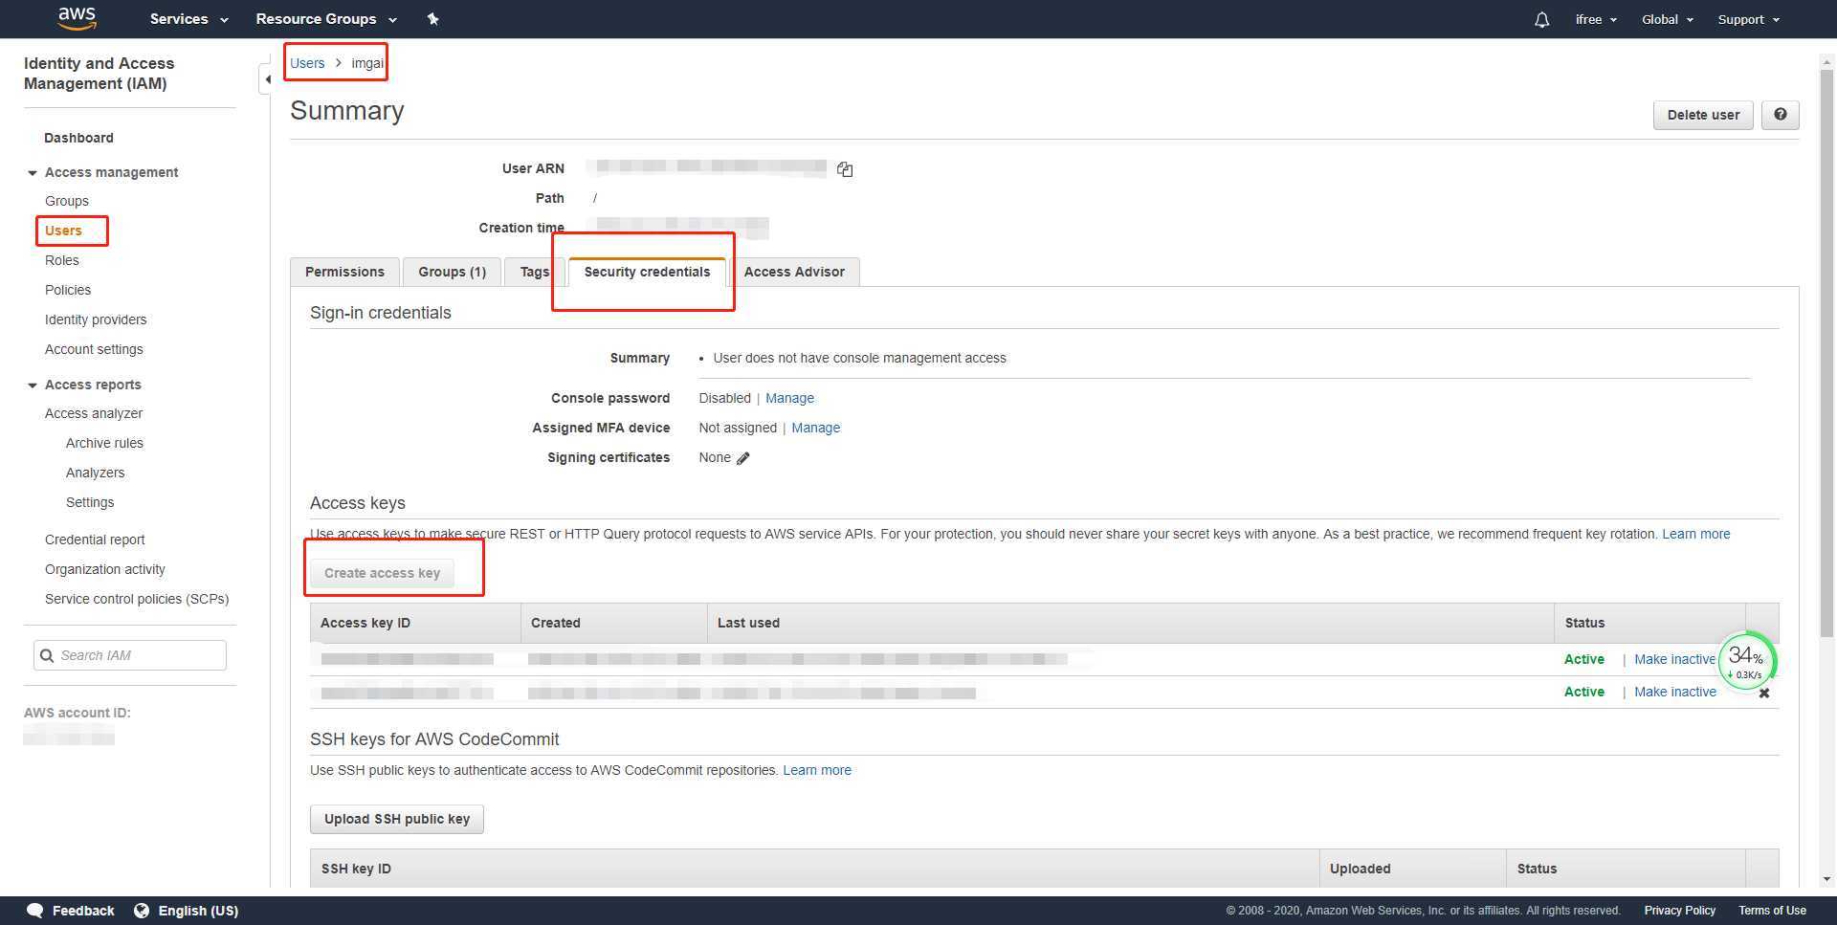Copy the User ARN with copy icon

pos(845,169)
